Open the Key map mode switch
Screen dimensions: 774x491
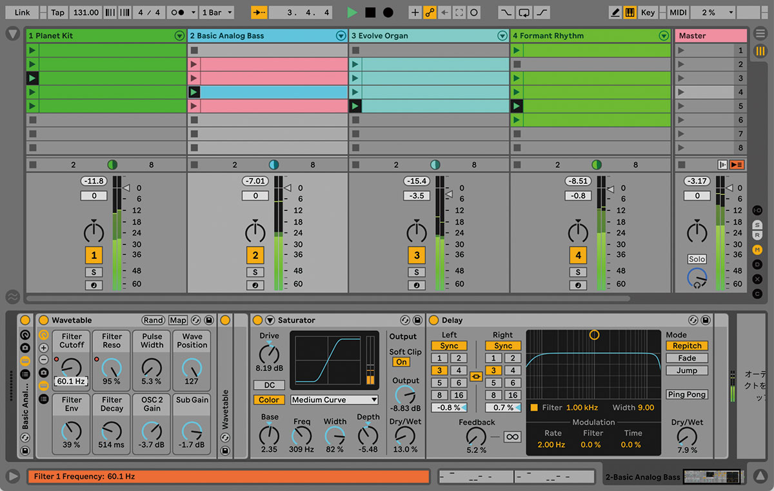pos(648,12)
